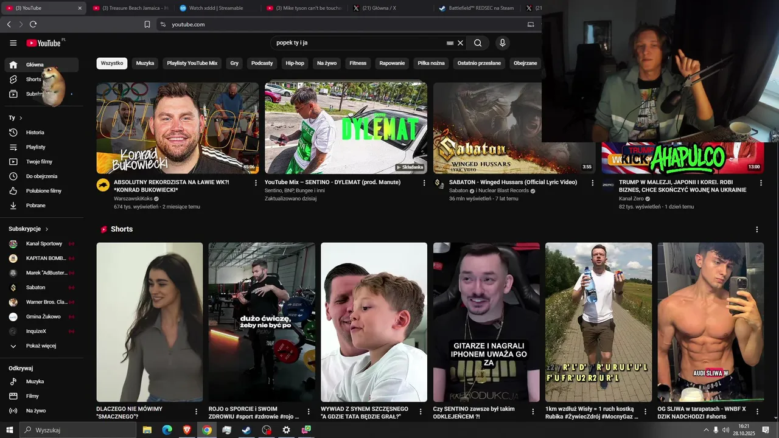Expand Pokaż więcej subscriptions

pyautogui.click(x=41, y=346)
